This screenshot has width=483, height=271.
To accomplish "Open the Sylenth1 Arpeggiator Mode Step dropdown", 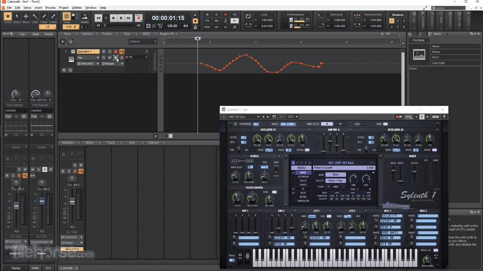I will [x=335, y=175].
